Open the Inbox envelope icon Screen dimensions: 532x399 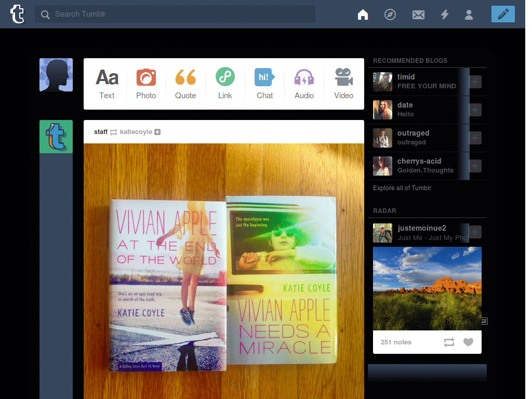418,15
